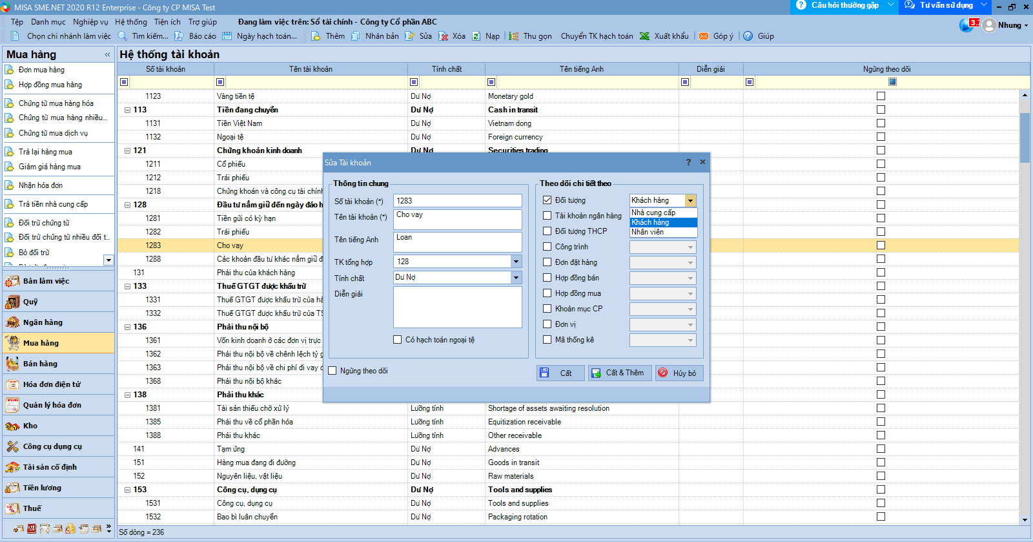The image size is (1033, 542).
Task: Check the Tài khoản ngân hàng checkbox
Action: pyautogui.click(x=547, y=216)
